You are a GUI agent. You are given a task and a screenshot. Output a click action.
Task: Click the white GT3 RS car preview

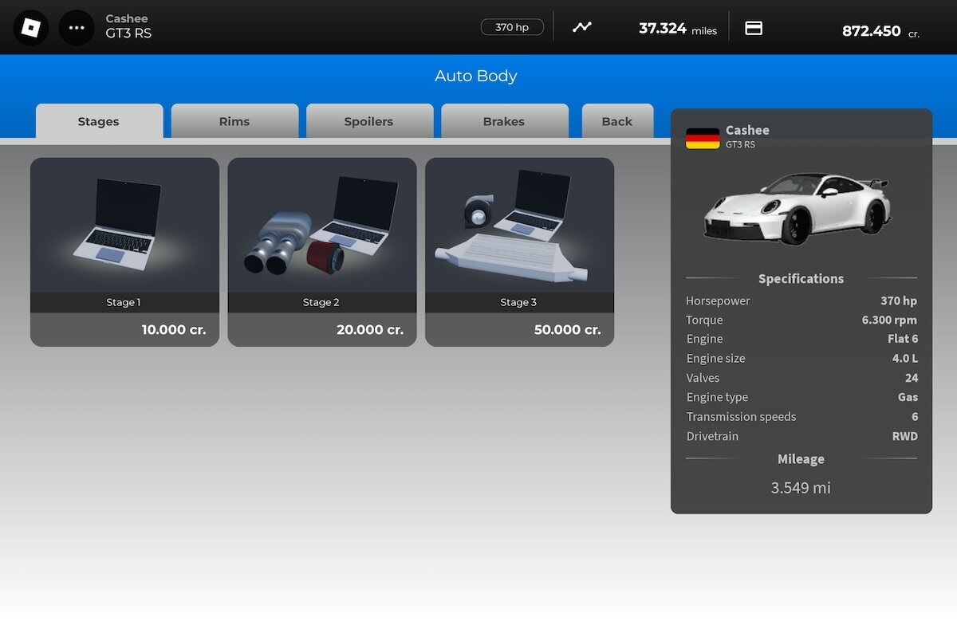(797, 206)
